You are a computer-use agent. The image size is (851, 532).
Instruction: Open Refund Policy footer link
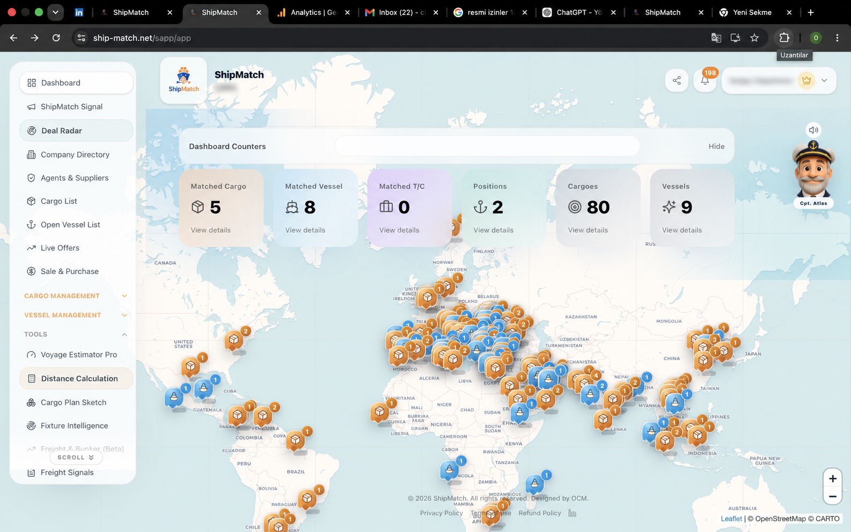(x=540, y=513)
